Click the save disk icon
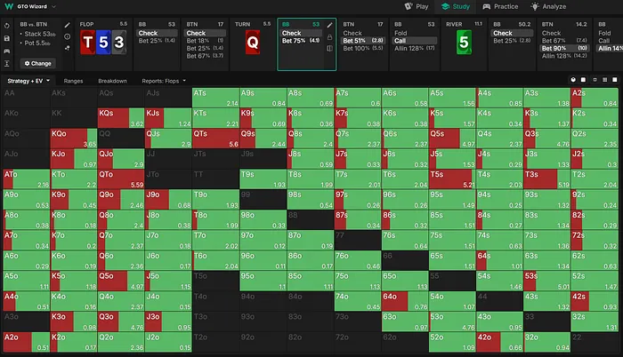 point(8,39)
